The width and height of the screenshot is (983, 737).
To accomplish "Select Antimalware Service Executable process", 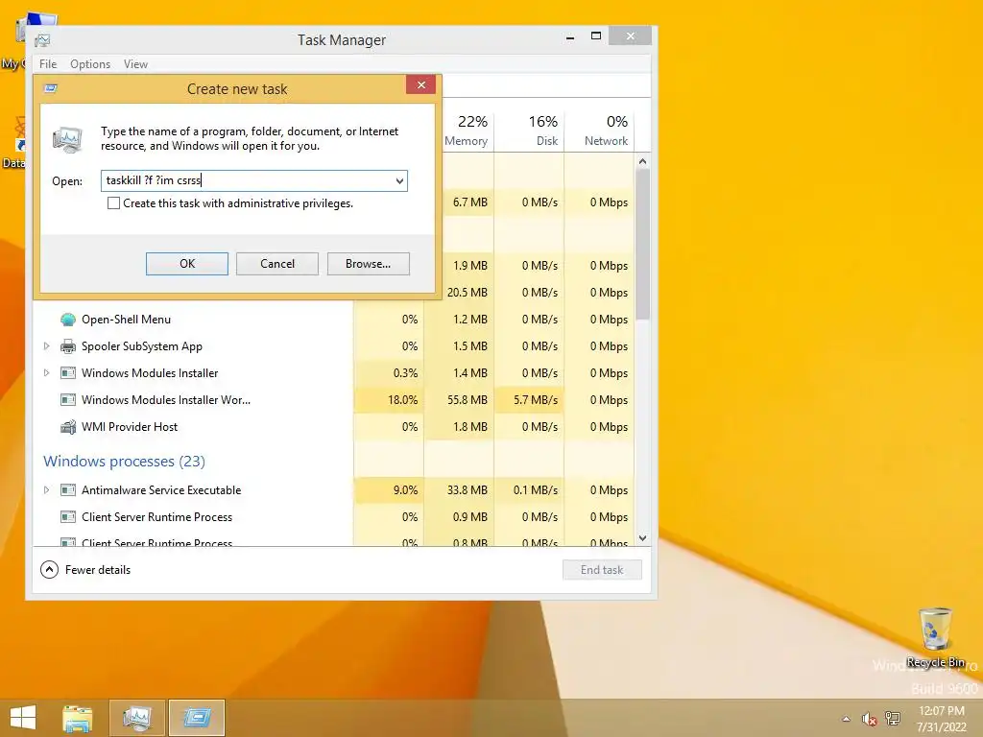I will (x=161, y=490).
